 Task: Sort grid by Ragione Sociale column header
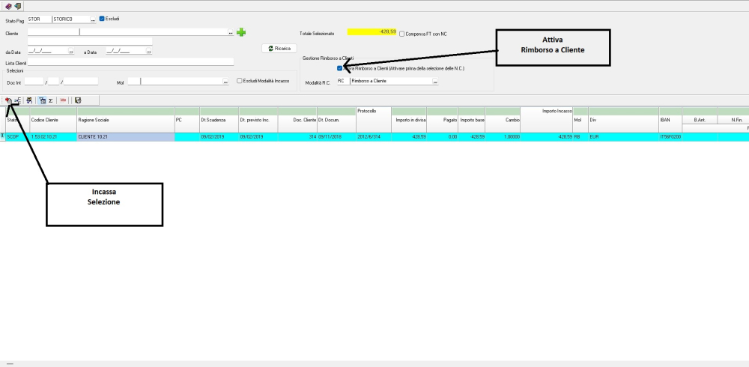pos(124,119)
